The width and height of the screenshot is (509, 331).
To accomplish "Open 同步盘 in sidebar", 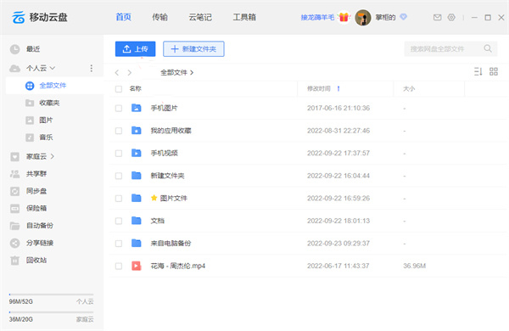I will (x=36, y=191).
